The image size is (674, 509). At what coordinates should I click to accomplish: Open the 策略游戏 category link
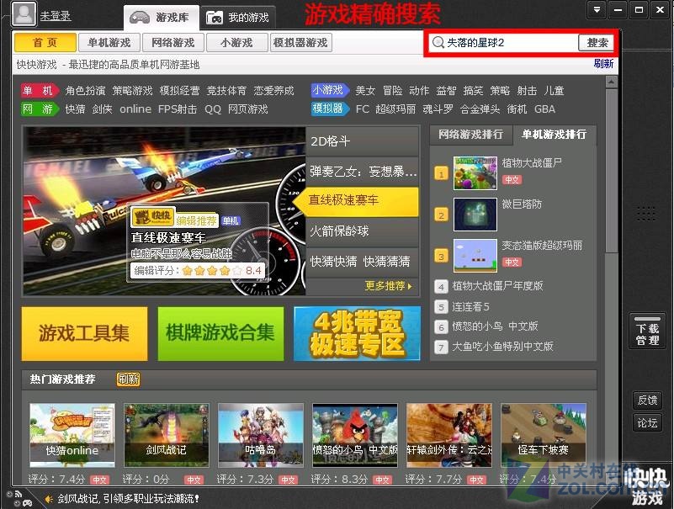132,91
